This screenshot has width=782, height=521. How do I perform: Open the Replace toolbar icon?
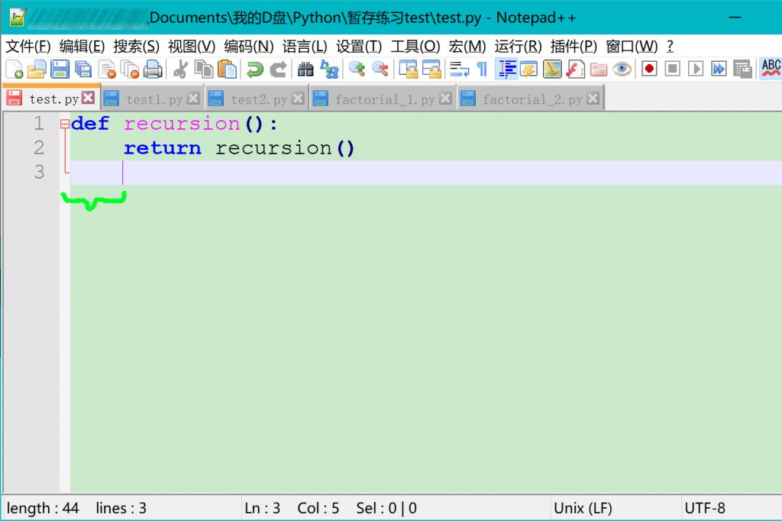[329, 69]
